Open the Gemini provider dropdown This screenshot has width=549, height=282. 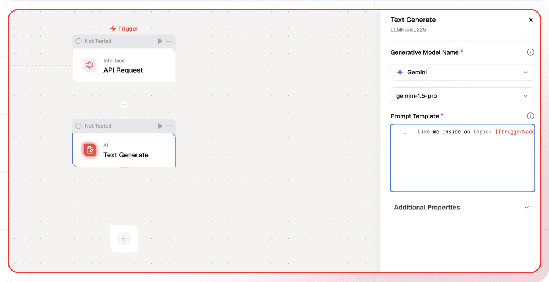coord(462,72)
